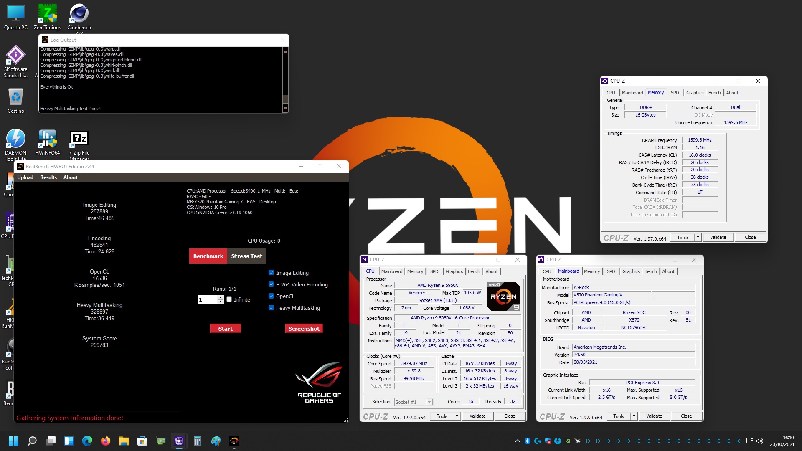Viewport: 802px width, 451px height.
Task: Launch Zen Timings from the desktop
Action: 47,18
